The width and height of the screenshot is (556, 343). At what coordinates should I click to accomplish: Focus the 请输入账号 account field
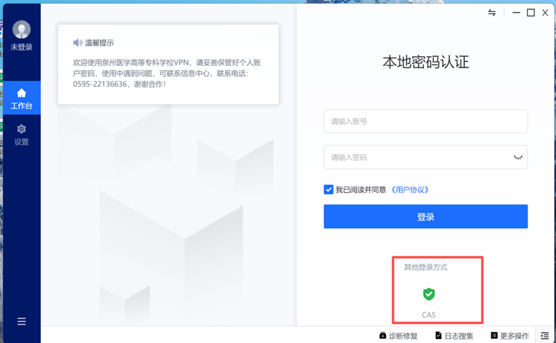pyautogui.click(x=425, y=121)
